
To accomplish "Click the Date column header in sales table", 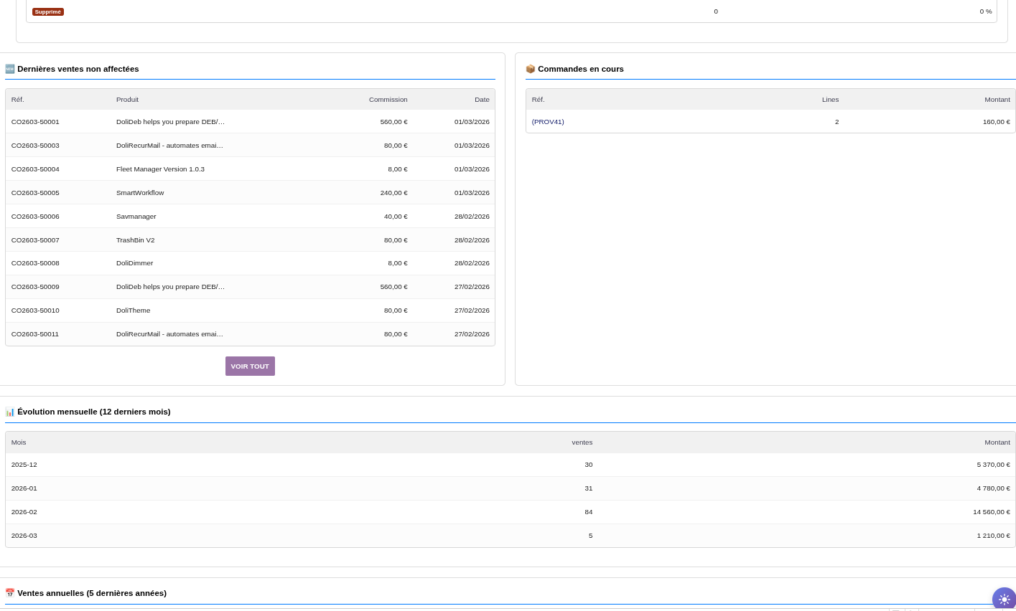I will tap(482, 100).
